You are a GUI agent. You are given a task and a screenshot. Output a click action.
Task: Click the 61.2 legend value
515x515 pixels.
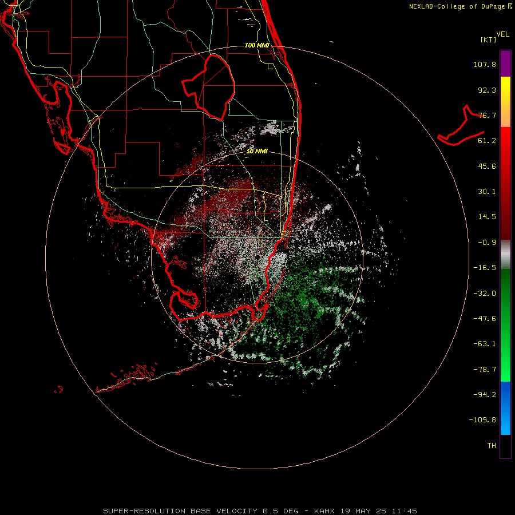[487, 141]
